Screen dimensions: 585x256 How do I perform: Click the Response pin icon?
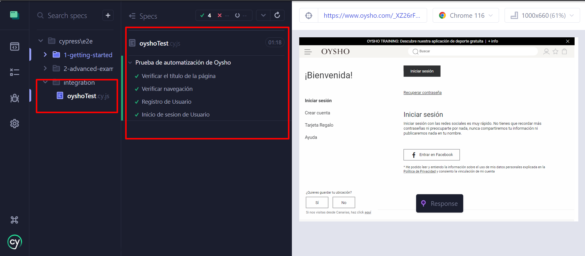tap(423, 203)
